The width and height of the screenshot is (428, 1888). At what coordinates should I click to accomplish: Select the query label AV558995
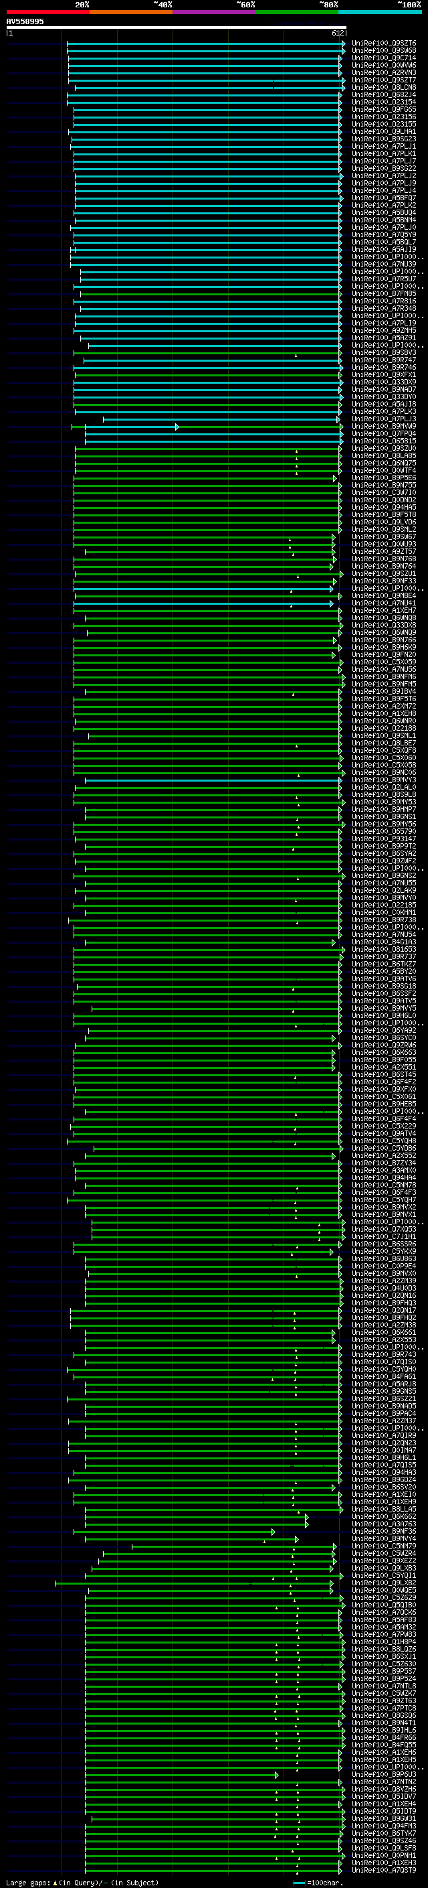pos(25,22)
